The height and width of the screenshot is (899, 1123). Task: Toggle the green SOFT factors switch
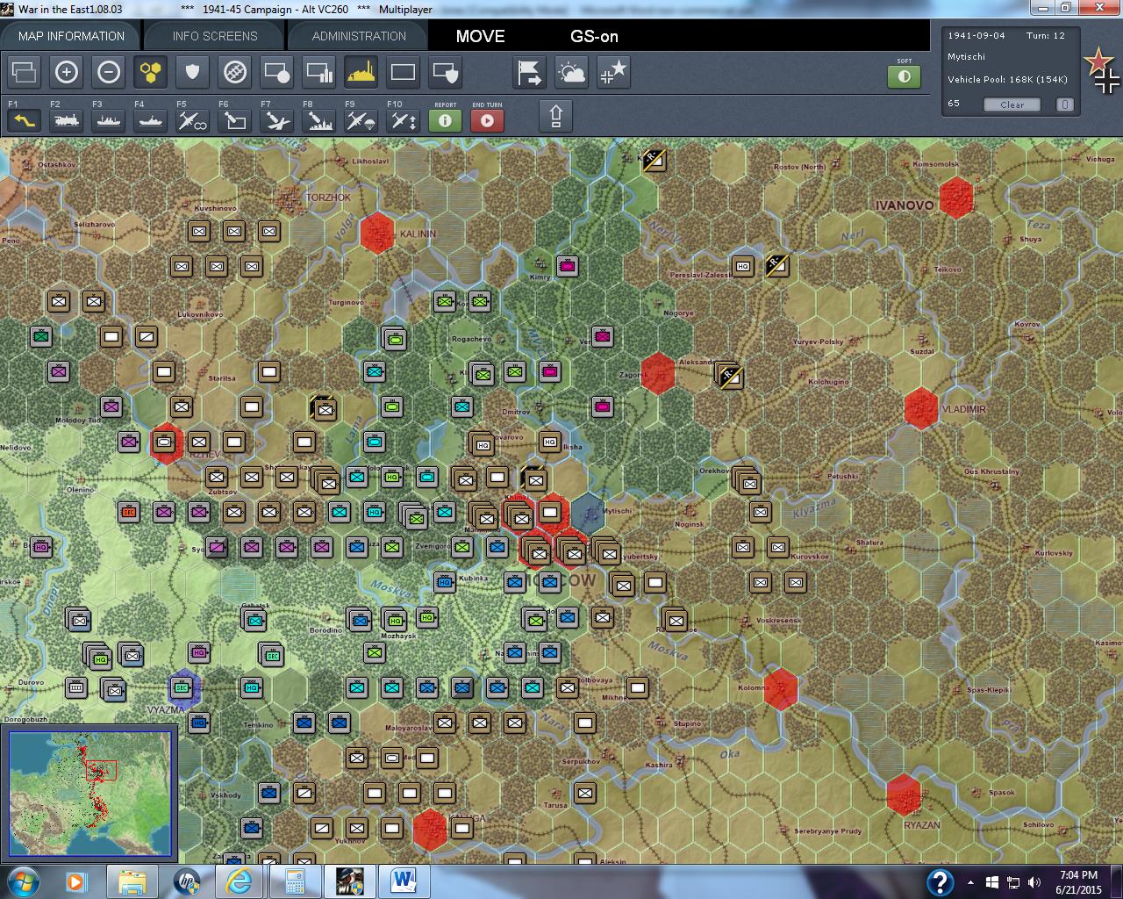point(904,76)
